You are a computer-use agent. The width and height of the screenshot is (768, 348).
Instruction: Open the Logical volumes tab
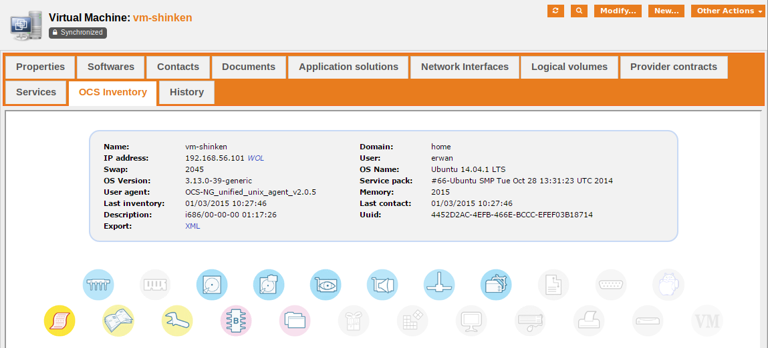pos(569,67)
